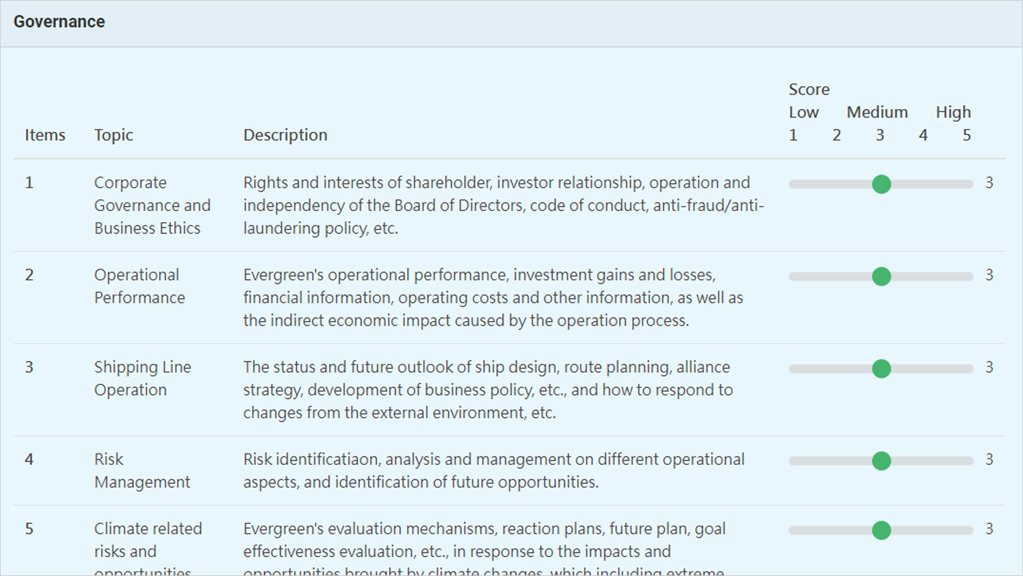
Task: Click the Governance section header
Action: 59,22
